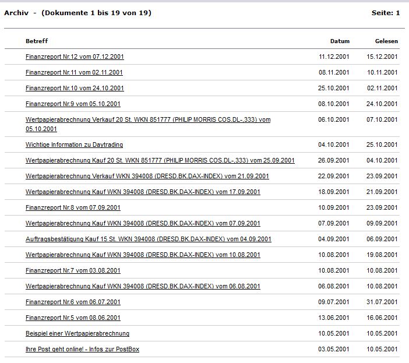Select Gelesen value 21.09.2001
The height and width of the screenshot is (363, 409).
tap(382, 192)
